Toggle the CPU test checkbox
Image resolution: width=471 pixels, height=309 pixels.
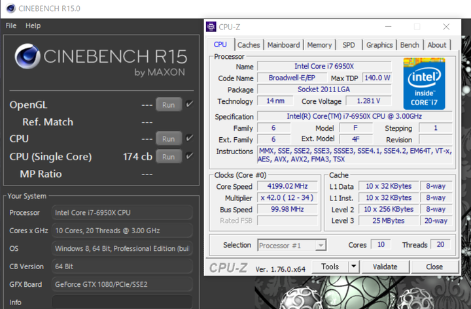tap(190, 138)
